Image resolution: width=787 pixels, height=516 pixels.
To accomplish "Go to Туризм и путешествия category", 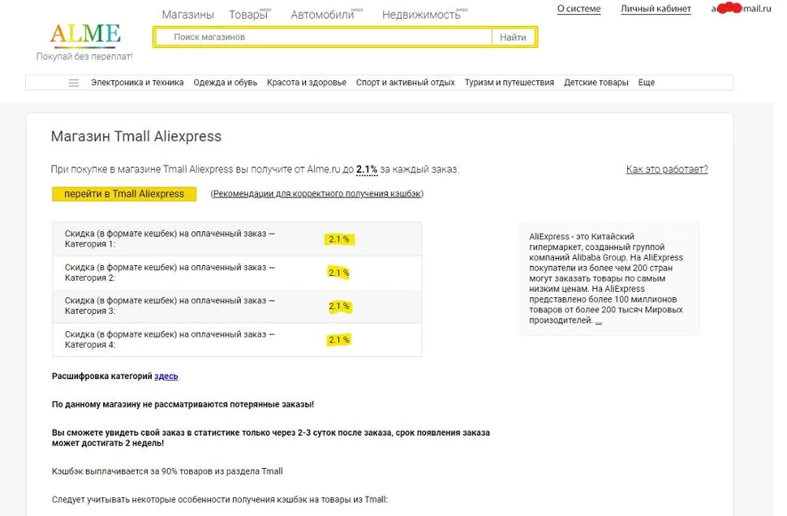I will [509, 83].
